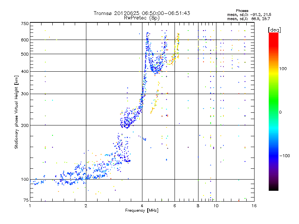The image size is (299, 224).
Task: Click the 'mean, sd,O: -91.2, 21.5' statistic
Action: point(249,15)
